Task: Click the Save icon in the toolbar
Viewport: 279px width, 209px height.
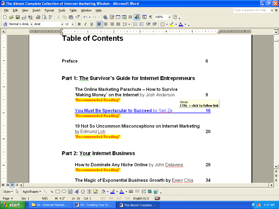Action: coord(18,17)
